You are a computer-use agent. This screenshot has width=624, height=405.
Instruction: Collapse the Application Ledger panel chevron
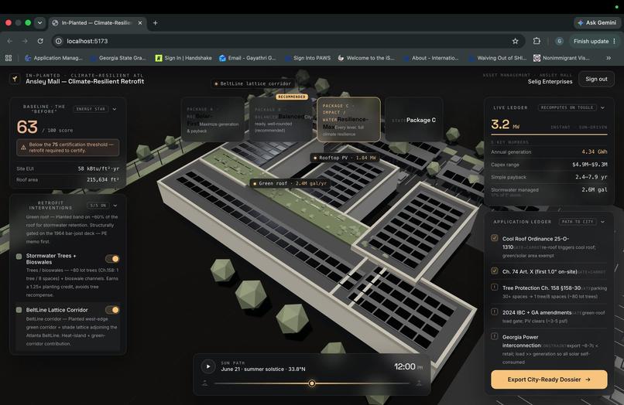pyautogui.click(x=602, y=222)
